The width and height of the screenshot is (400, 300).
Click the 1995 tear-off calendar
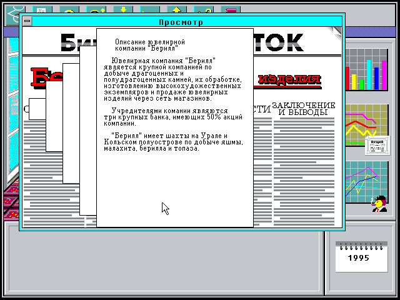point(361,256)
